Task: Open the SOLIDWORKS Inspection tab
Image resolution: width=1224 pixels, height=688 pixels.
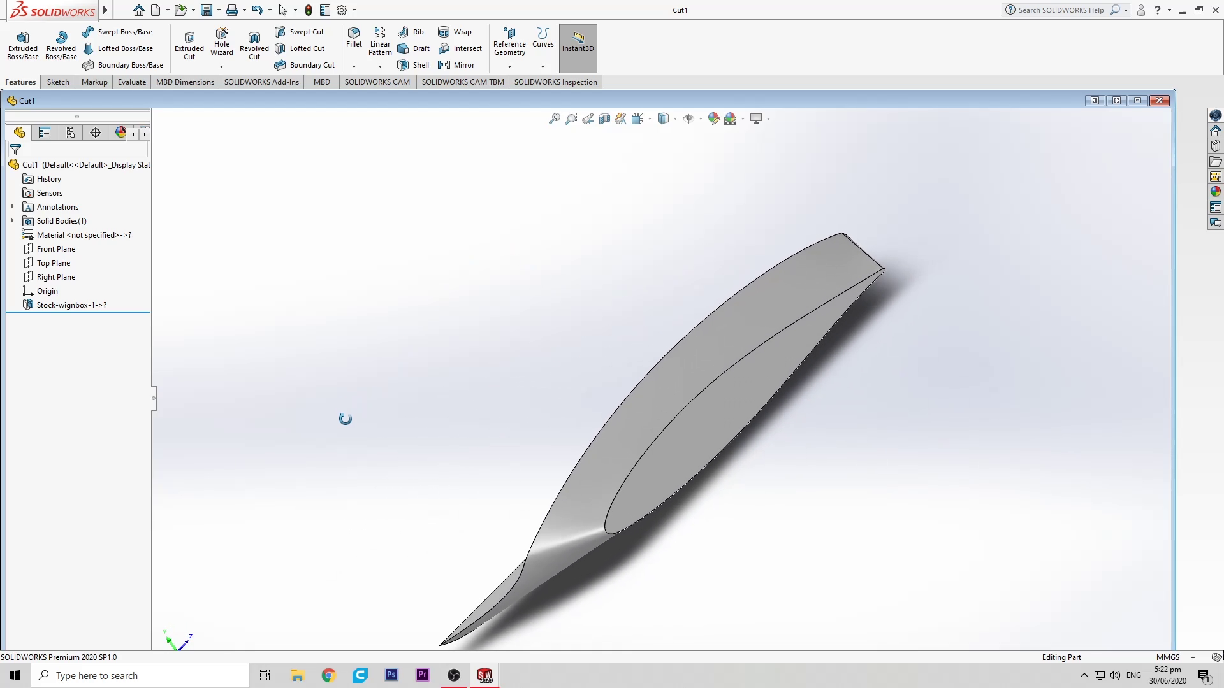Action: (x=556, y=82)
